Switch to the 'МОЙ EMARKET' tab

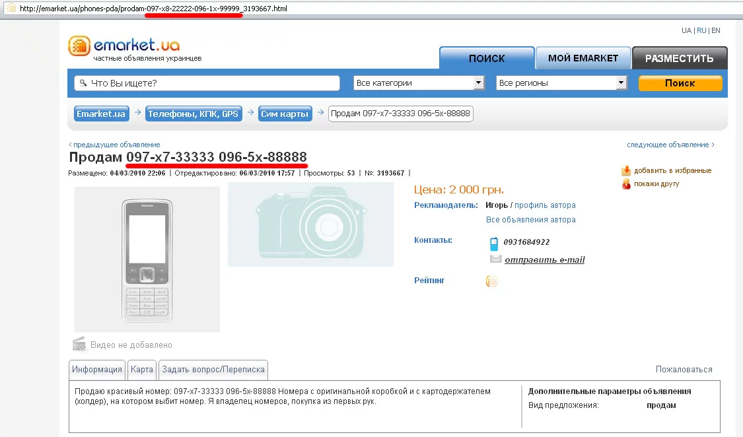pos(583,58)
